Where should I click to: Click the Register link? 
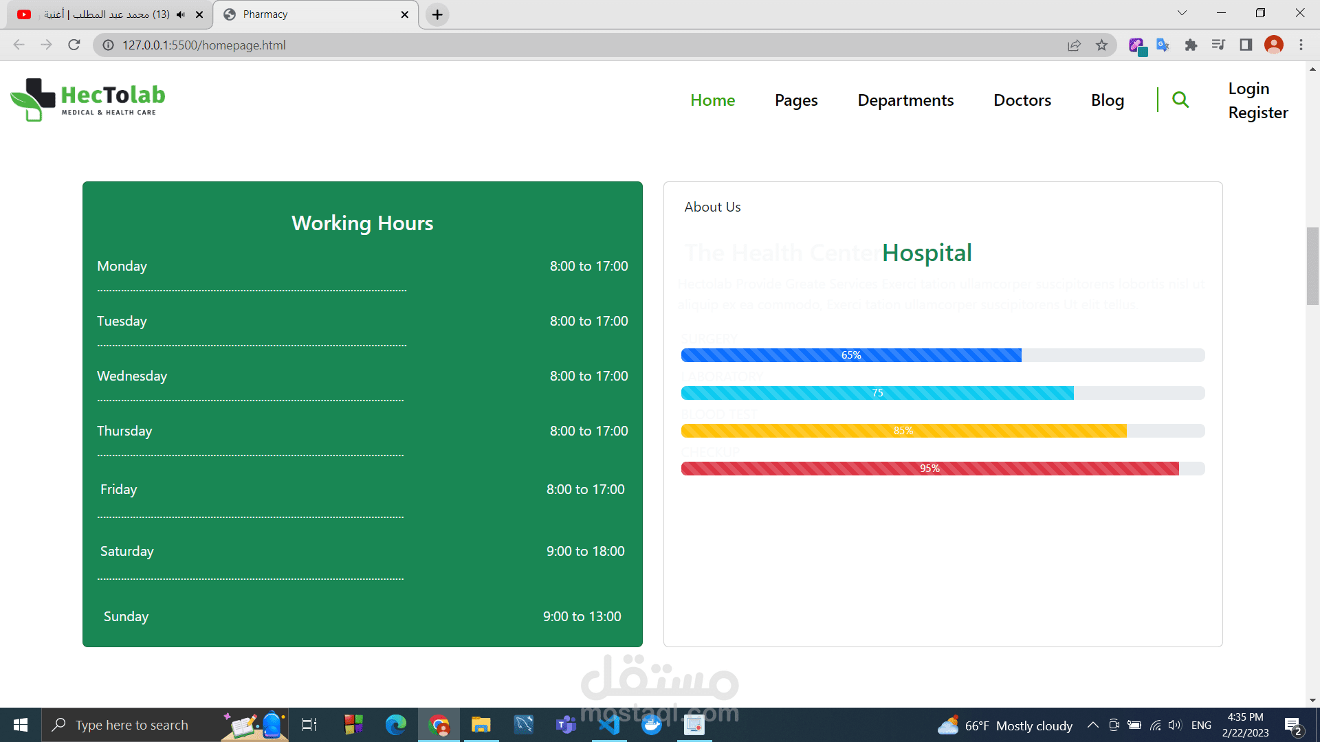click(1258, 113)
